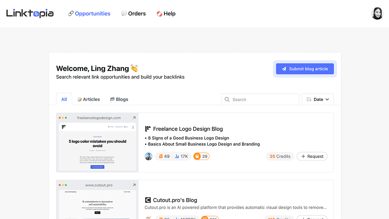Click the Cutout.pro blog logo icon
The height and width of the screenshot is (219, 389).
pos(148,200)
